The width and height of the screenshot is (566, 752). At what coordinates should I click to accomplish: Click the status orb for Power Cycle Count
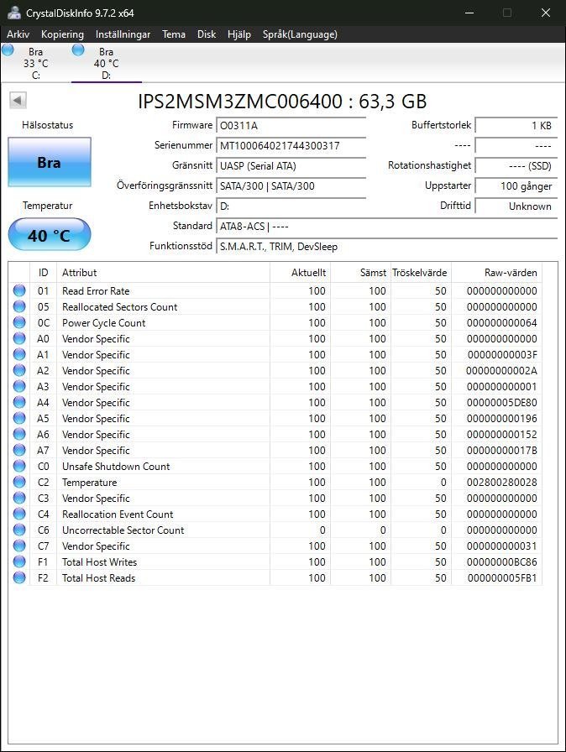click(19, 323)
